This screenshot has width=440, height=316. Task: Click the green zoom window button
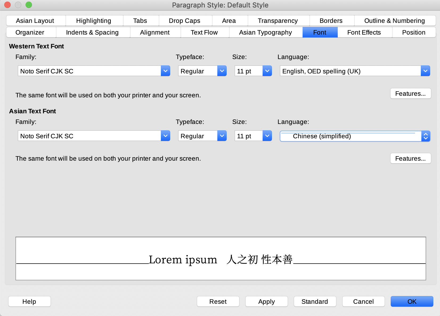(29, 5)
